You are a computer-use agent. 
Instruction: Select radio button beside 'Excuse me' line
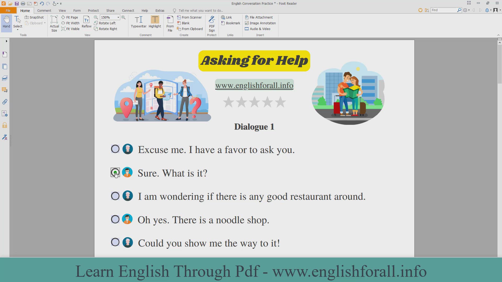115,149
